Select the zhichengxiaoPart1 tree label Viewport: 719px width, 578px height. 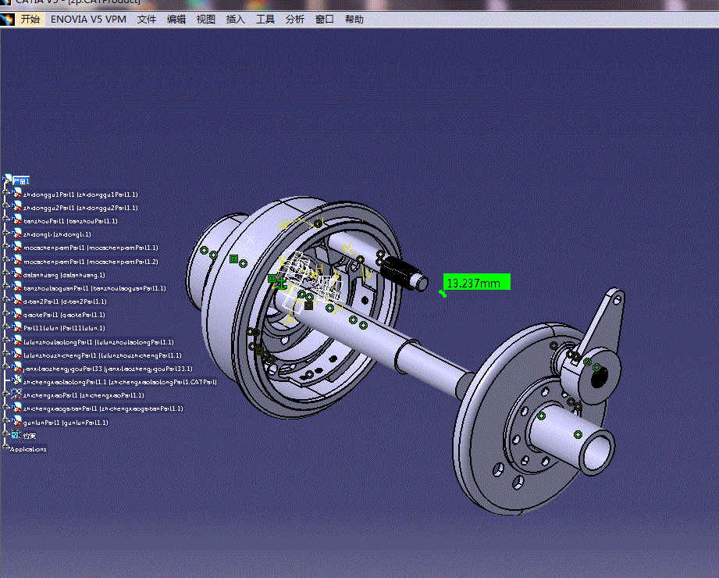(84, 395)
